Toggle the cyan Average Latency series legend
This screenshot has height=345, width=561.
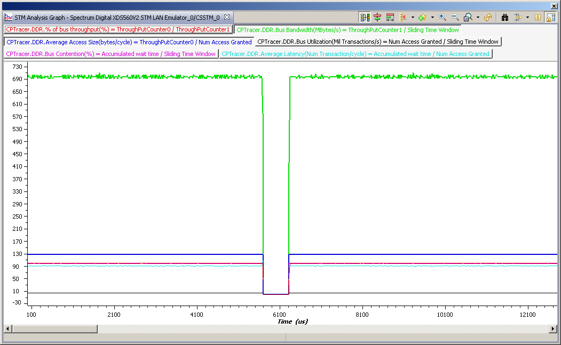355,54
